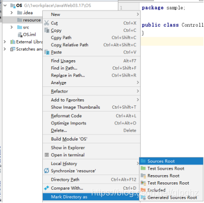Select Optimize Imports
This screenshot has height=203, width=204.
coord(92,123)
